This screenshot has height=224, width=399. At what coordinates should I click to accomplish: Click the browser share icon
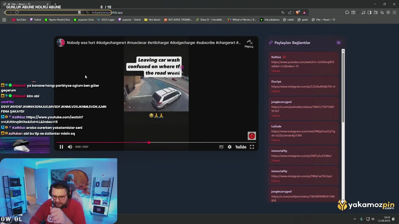pyautogui.click(x=290, y=12)
